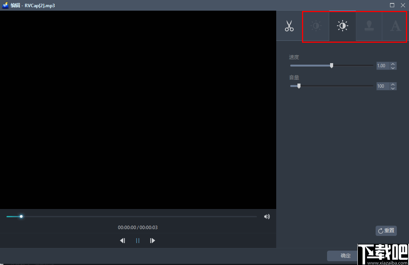This screenshot has width=409, height=265.
Task: Click the volume slider handle
Action: (299, 86)
